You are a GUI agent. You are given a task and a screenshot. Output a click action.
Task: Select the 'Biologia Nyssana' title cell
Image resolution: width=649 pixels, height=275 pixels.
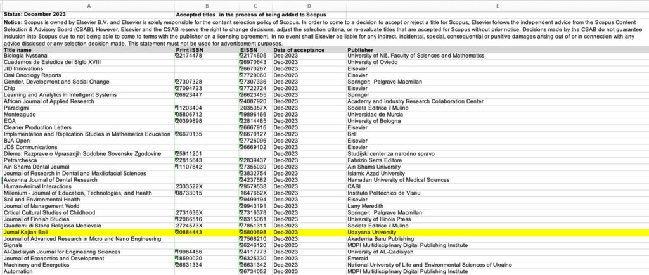(x=89, y=55)
